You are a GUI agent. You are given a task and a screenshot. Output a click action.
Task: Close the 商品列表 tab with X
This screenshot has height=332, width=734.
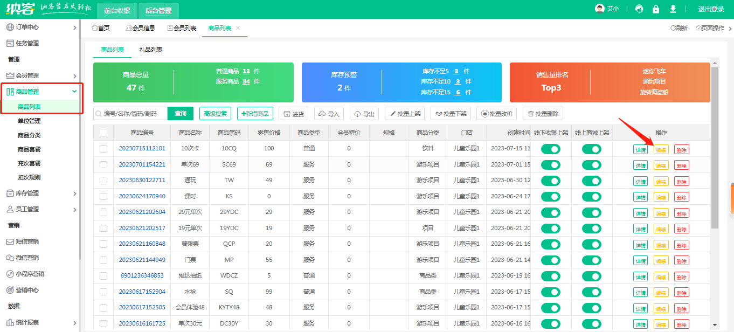(x=238, y=28)
